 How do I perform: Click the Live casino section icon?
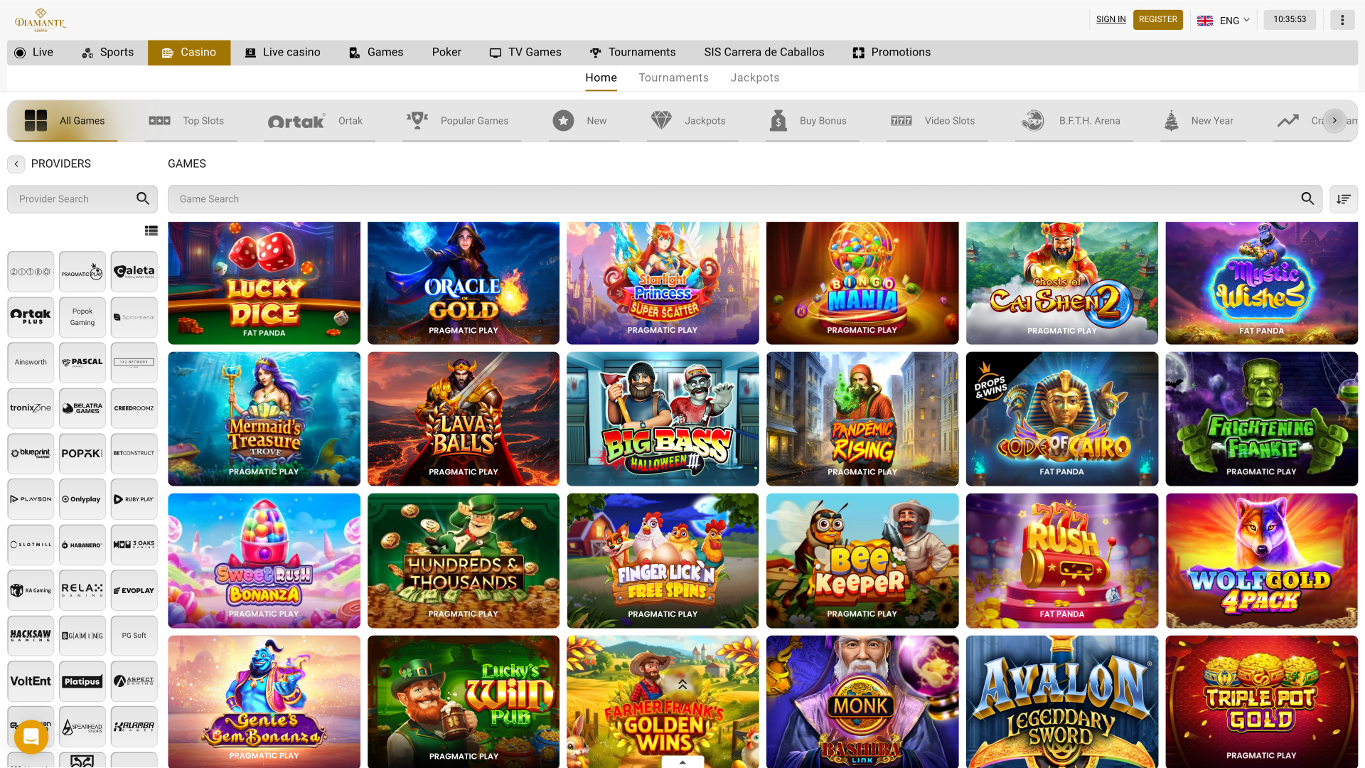[250, 52]
